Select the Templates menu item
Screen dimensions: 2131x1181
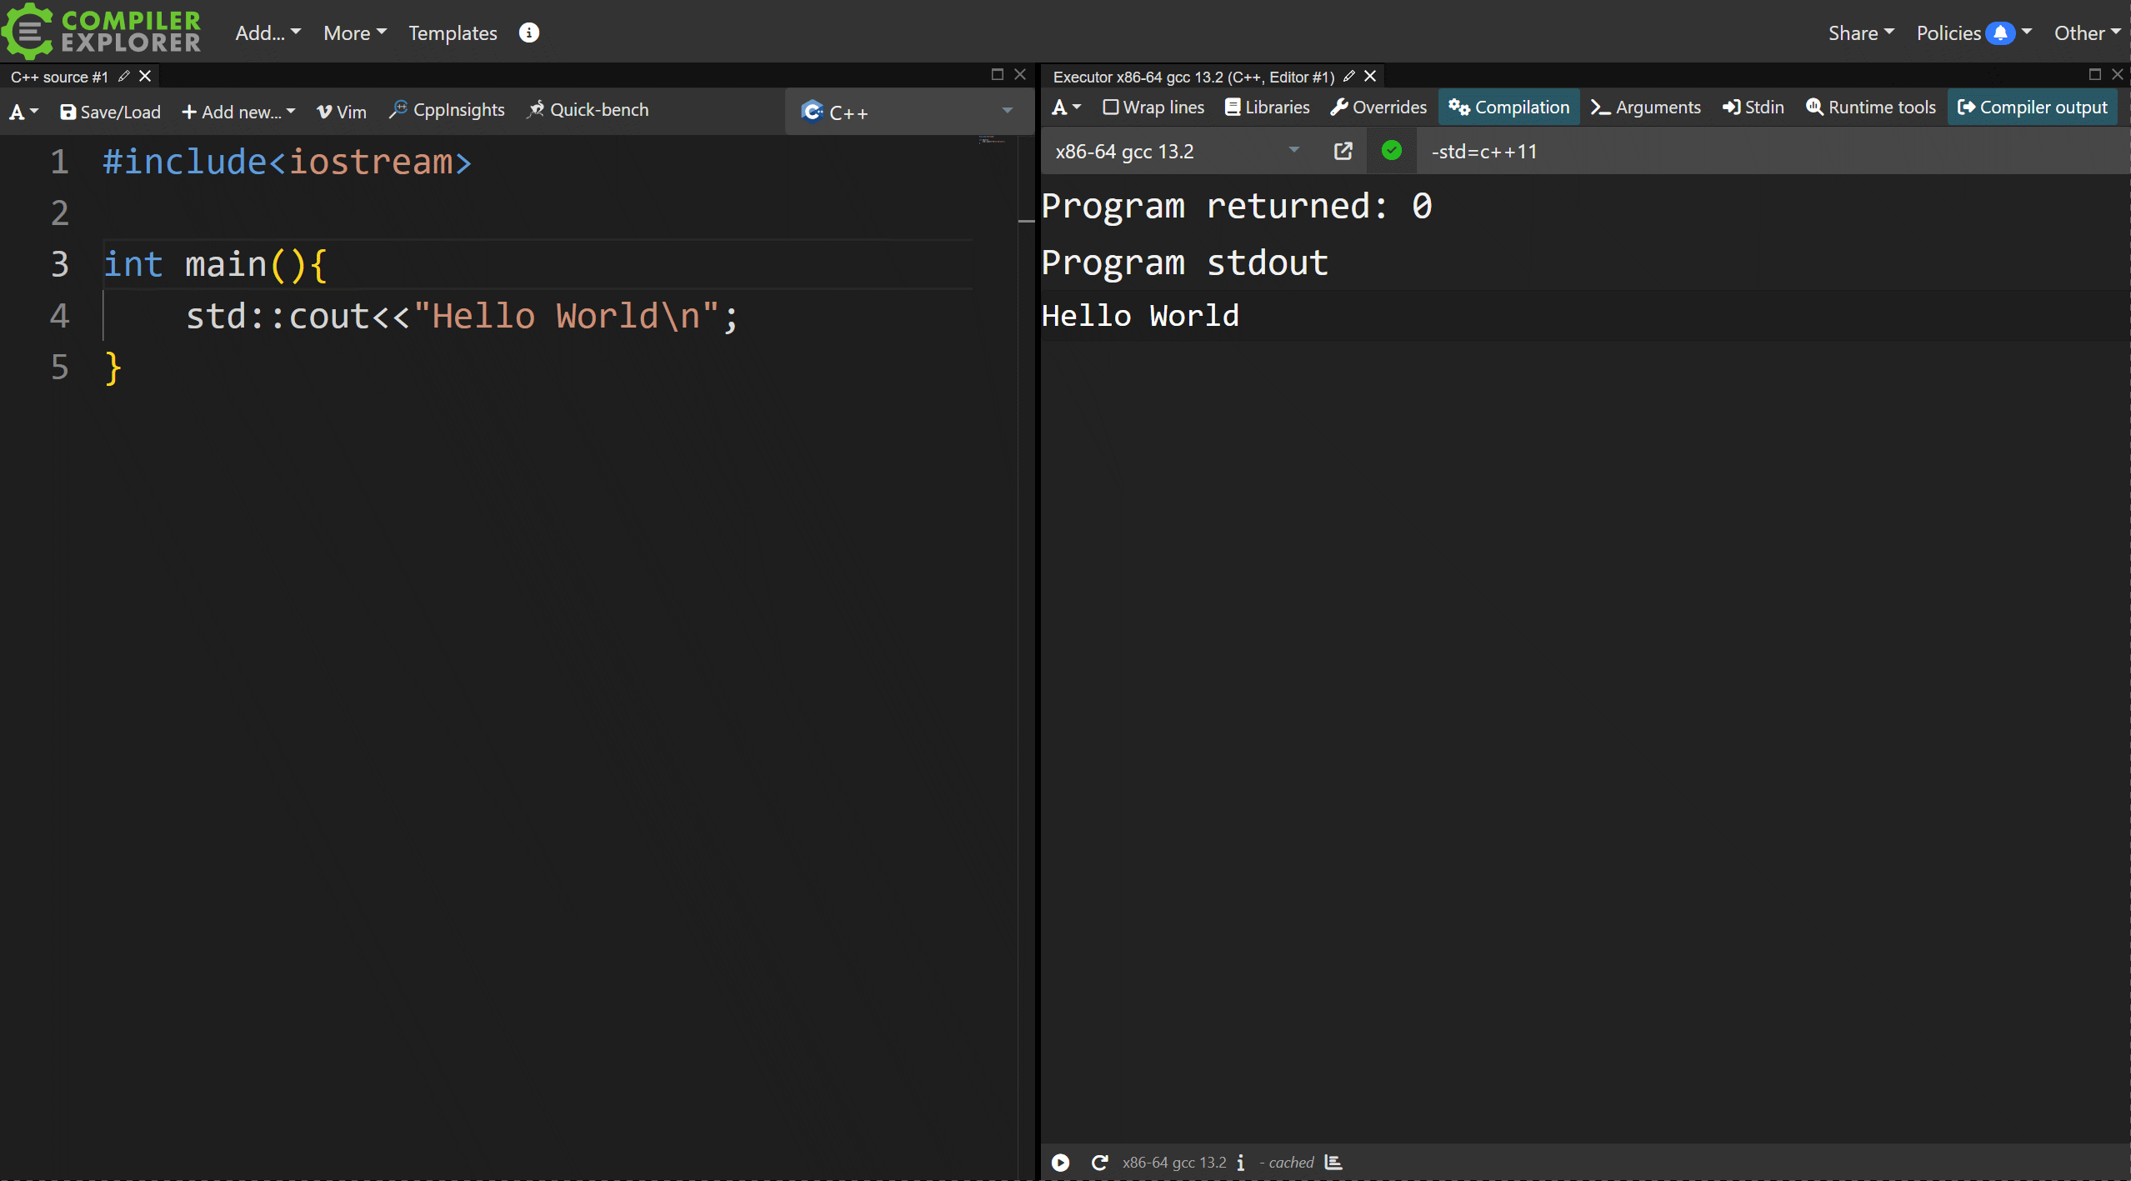(x=452, y=32)
